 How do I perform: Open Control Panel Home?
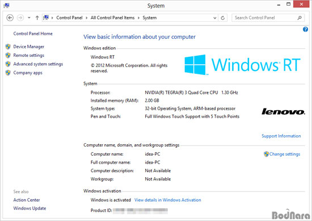point(33,34)
